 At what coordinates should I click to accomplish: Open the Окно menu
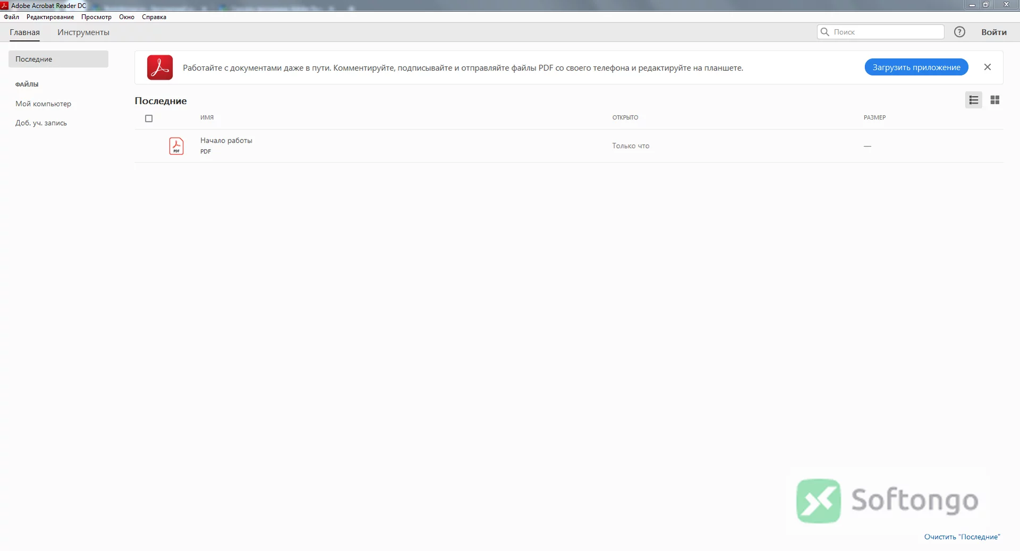(x=126, y=17)
